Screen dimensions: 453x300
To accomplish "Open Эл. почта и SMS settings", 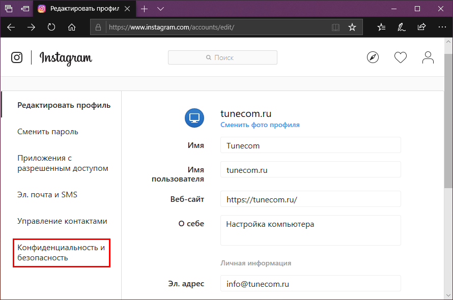I will coord(47,195).
